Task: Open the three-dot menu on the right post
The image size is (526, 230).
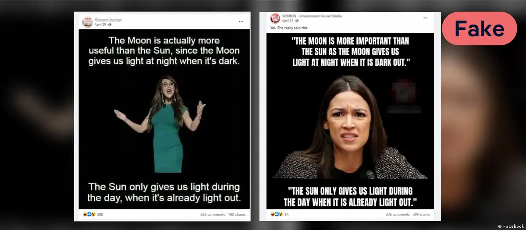Action: click(x=425, y=18)
